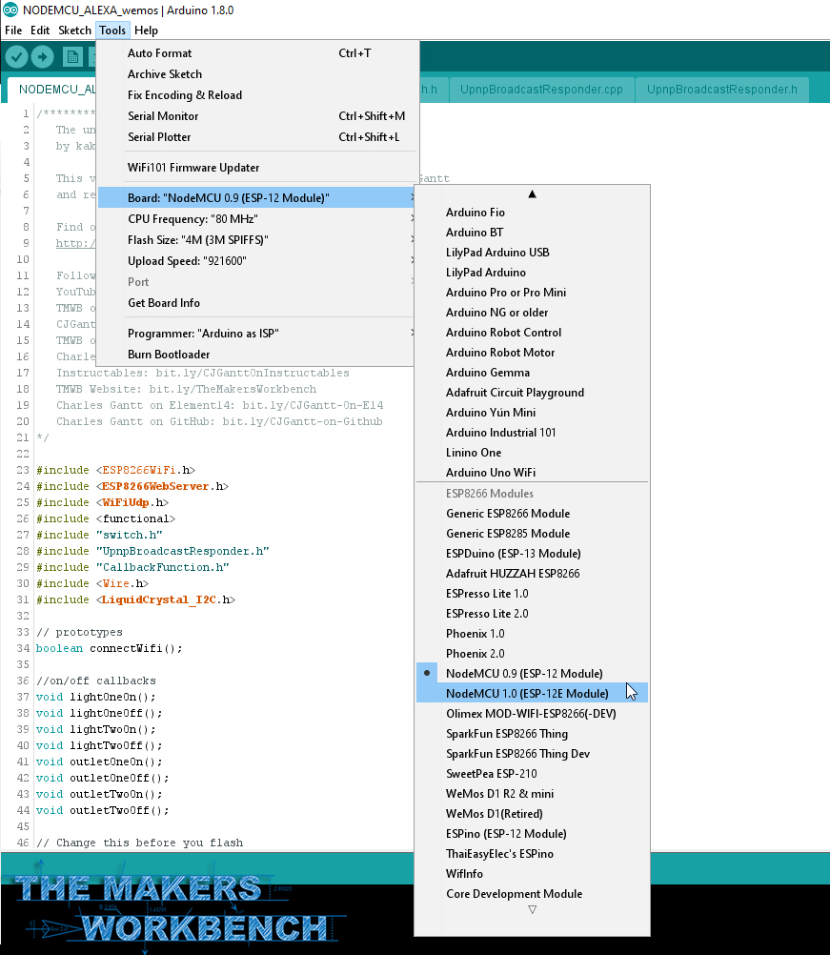The width and height of the screenshot is (830, 955).
Task: Choose Adafruit HUZZAH ESP8266 board
Action: point(533,573)
